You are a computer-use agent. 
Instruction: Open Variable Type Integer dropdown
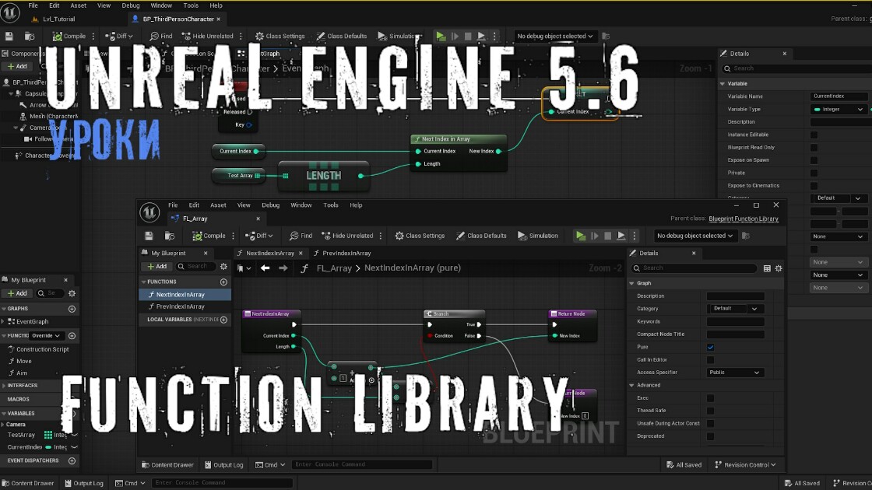pos(839,110)
